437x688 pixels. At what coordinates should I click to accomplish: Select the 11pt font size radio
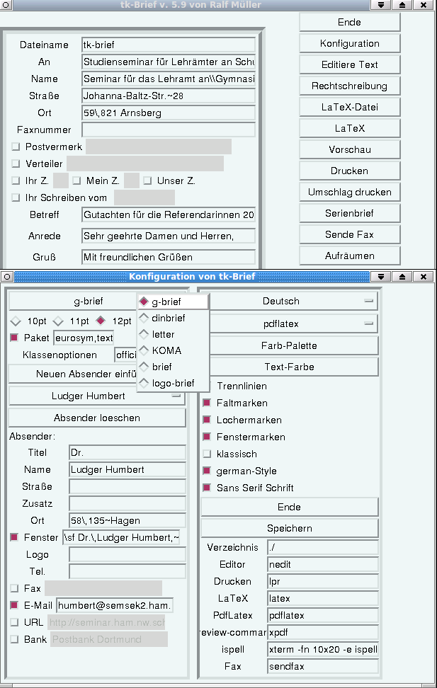(x=58, y=321)
